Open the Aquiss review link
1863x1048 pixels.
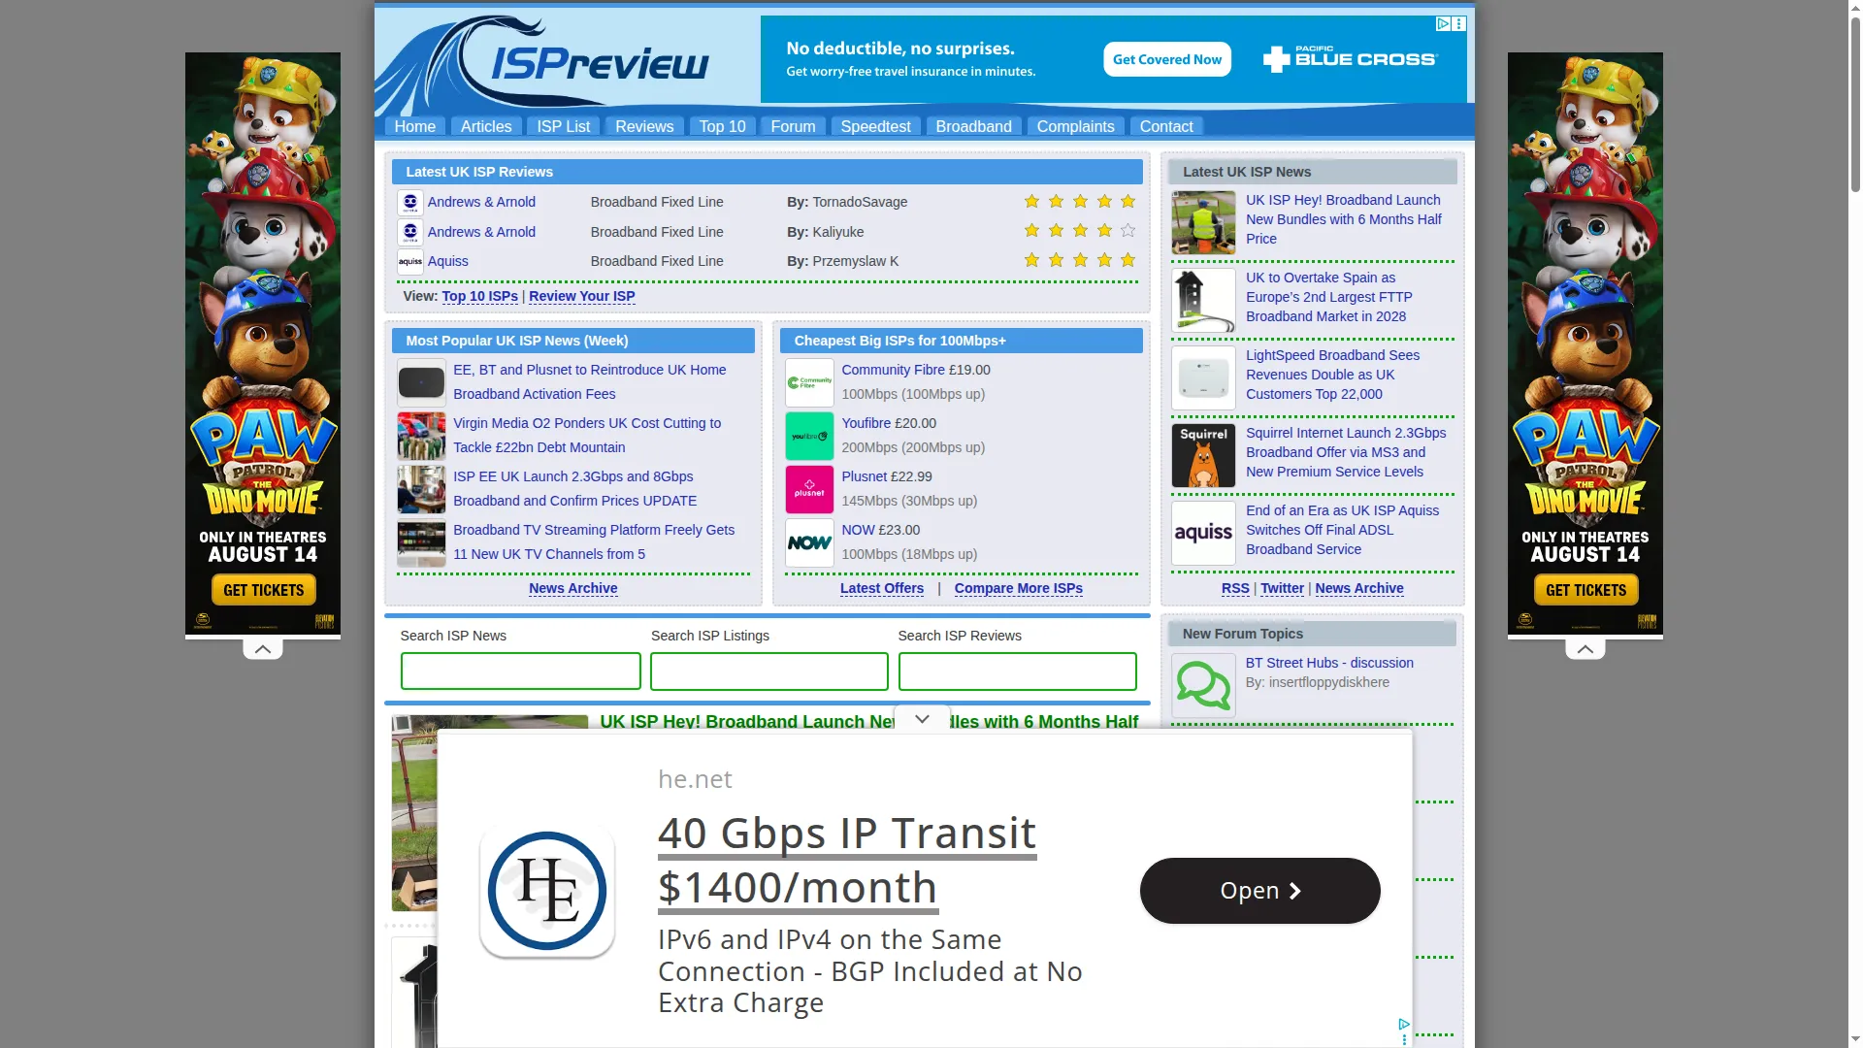(x=448, y=261)
